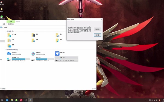Collapse the 文件夹 (7) group
Image resolution: width=164 pixels, height=102 pixels.
click(x=6, y=31)
